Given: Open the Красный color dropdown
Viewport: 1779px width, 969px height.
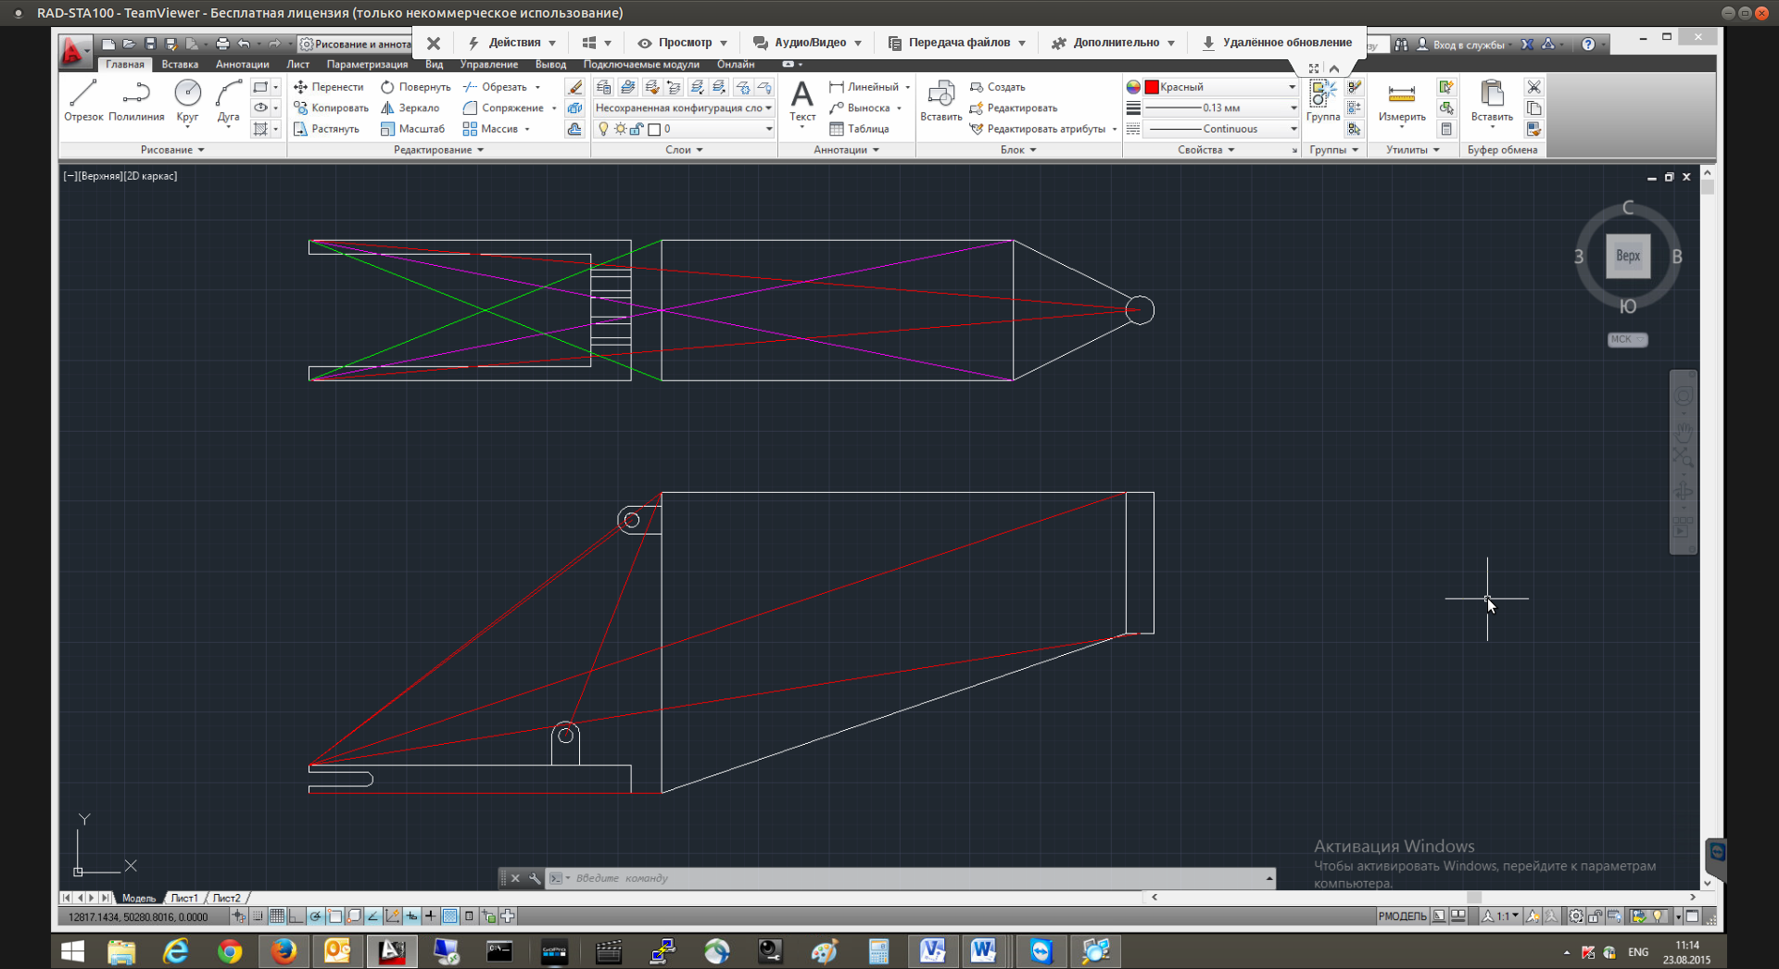Looking at the screenshot, I should point(1220,87).
